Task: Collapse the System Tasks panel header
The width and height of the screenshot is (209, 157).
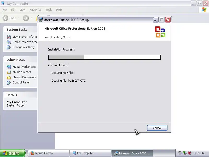Action: click(x=20, y=30)
